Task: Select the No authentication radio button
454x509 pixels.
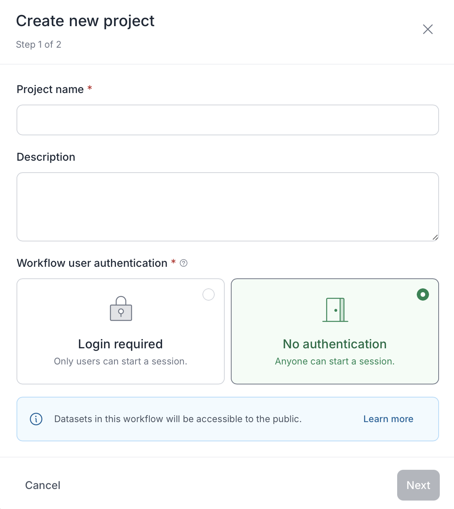Action: click(423, 295)
